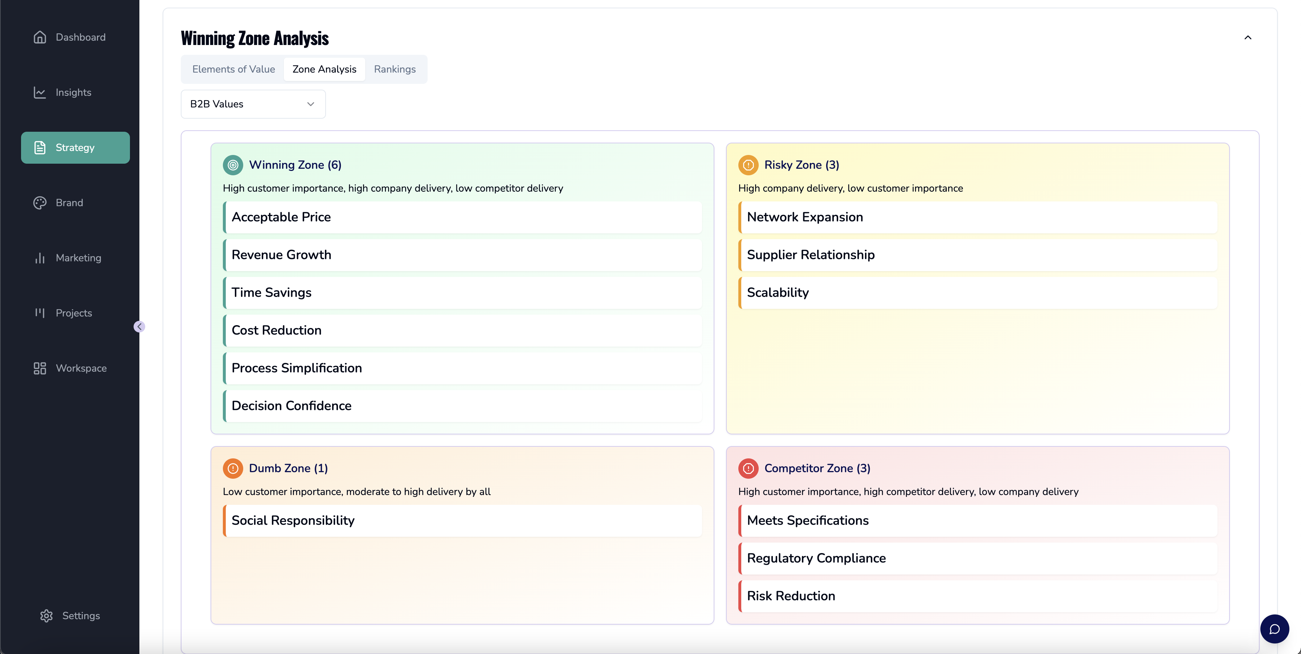
Task: Select the Zone Analysis tab
Action: click(324, 69)
